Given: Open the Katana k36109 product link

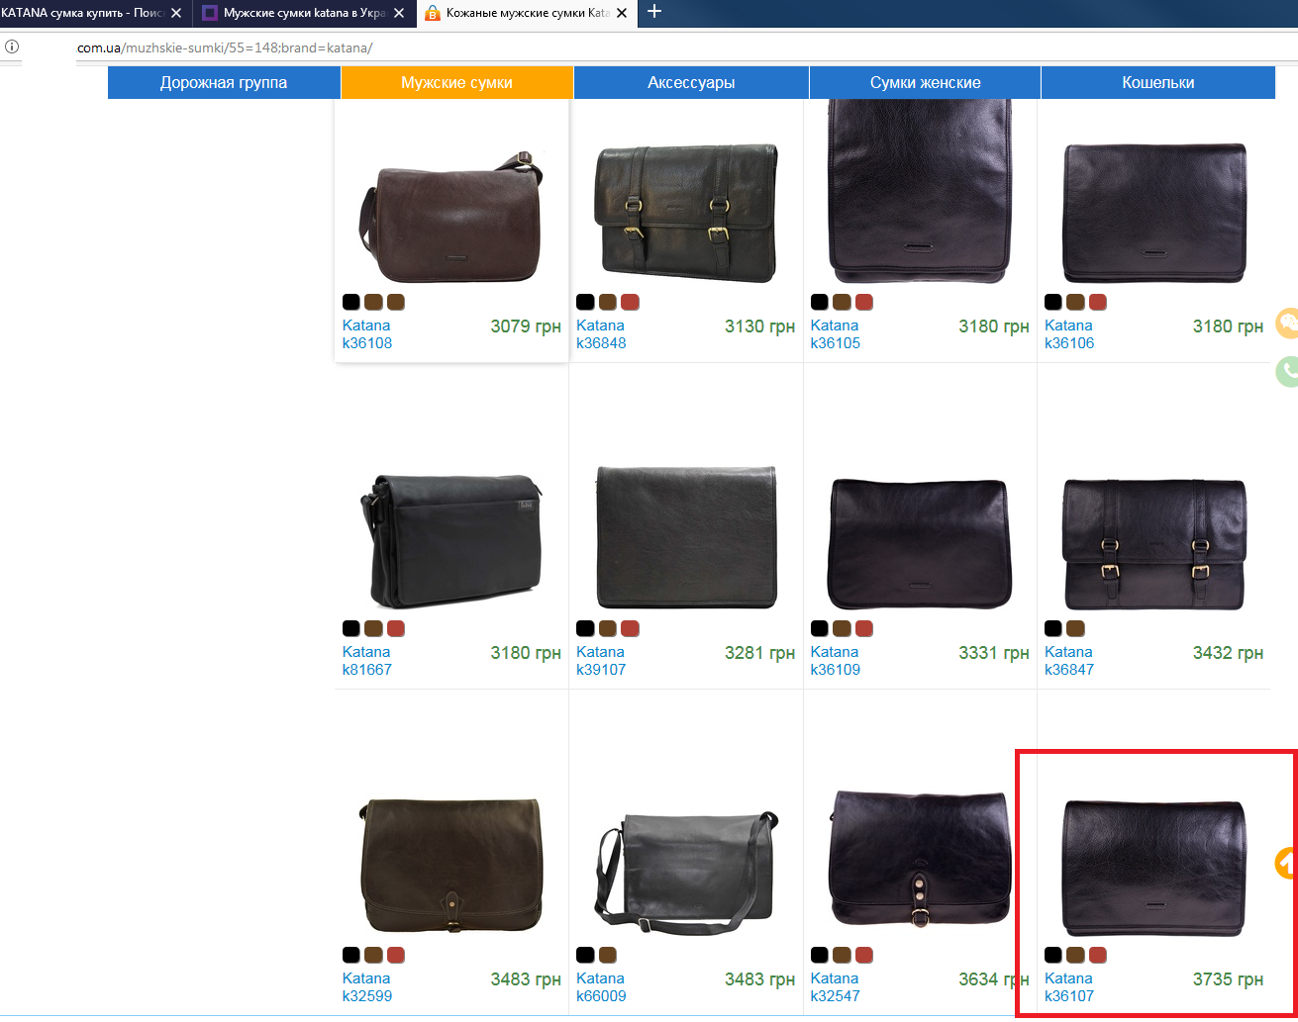Looking at the screenshot, I should (x=836, y=661).
